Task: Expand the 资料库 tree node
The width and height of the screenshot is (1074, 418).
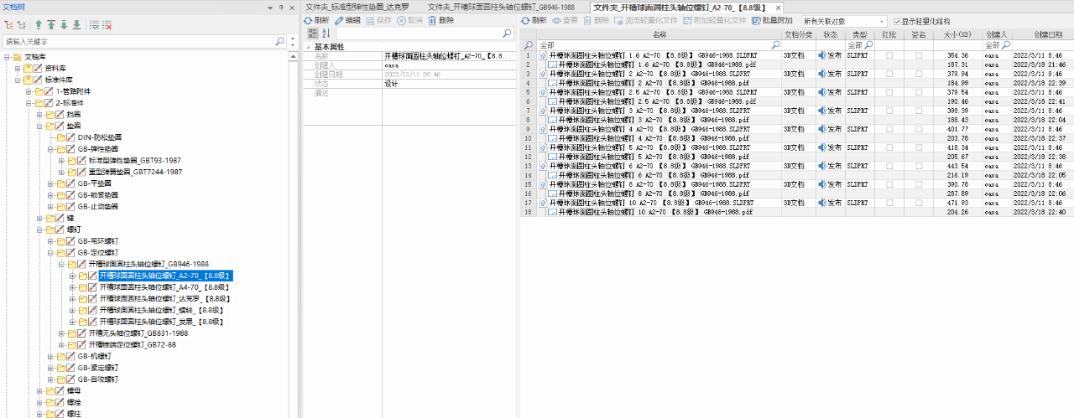Action: click(x=18, y=68)
